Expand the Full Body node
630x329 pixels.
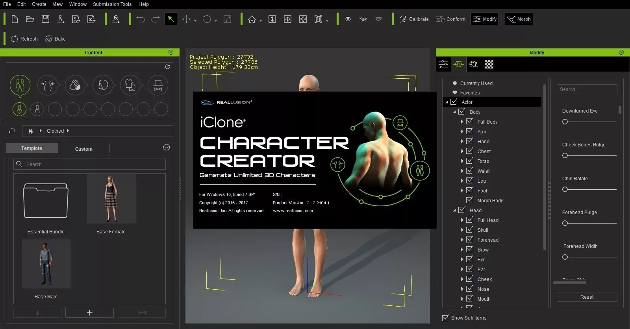[462, 122]
